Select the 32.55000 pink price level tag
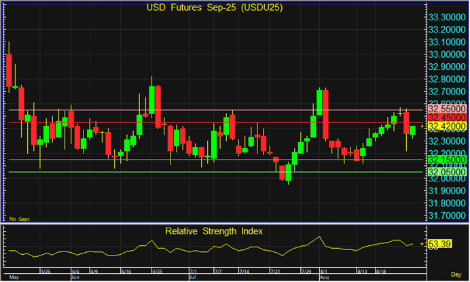Image resolution: width=470 pixels, height=282 pixels. click(x=446, y=109)
